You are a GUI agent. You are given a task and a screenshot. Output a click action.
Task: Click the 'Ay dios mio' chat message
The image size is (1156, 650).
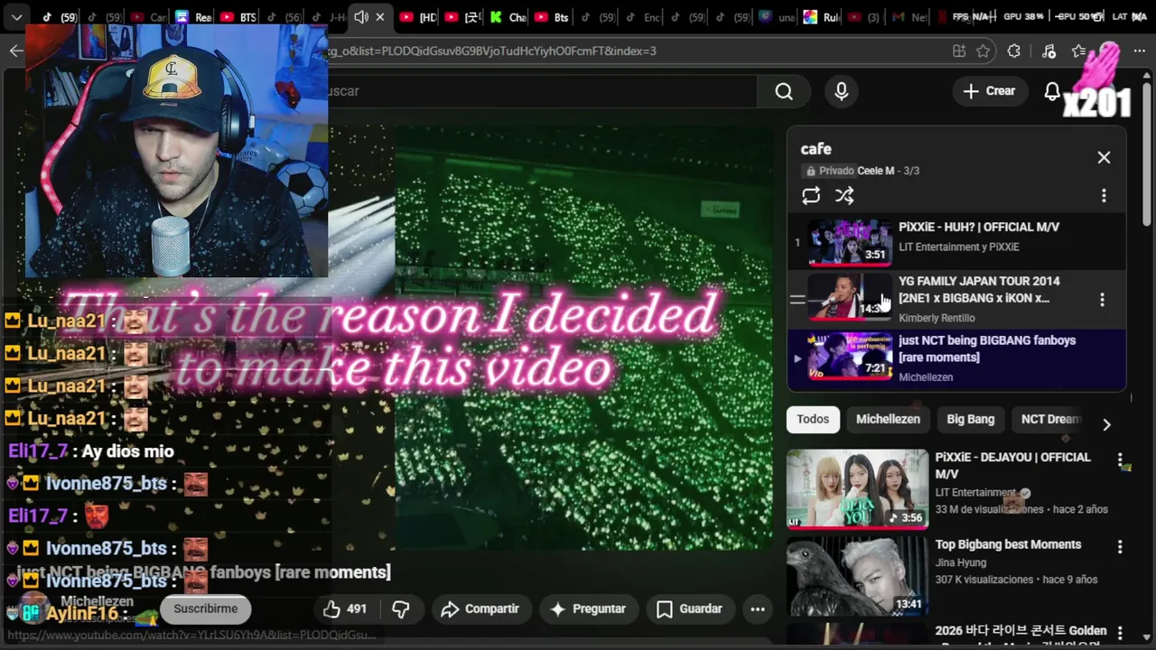click(127, 451)
